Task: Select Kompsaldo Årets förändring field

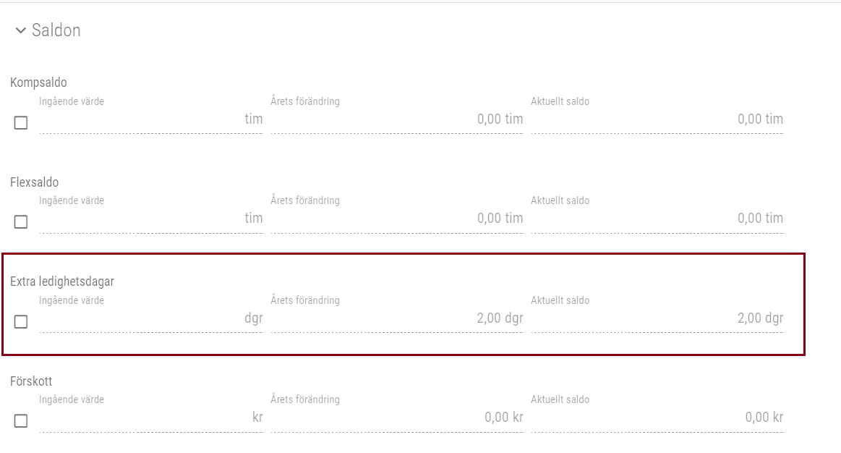Action: [x=396, y=119]
